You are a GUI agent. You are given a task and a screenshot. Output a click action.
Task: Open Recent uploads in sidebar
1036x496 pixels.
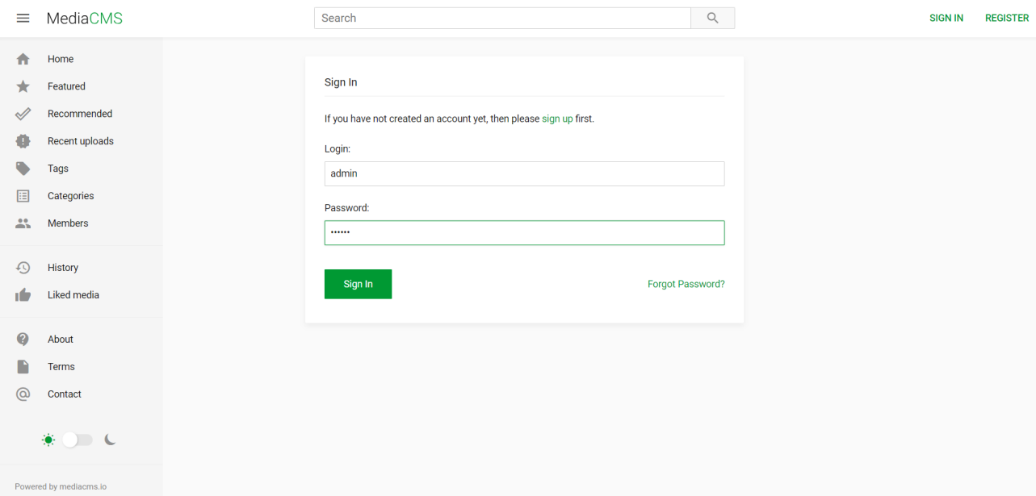pos(80,141)
